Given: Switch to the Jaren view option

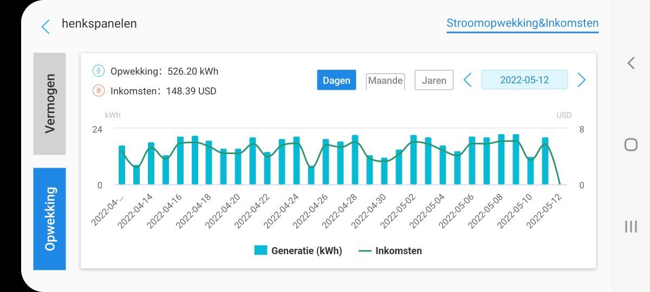Looking at the screenshot, I should point(434,80).
